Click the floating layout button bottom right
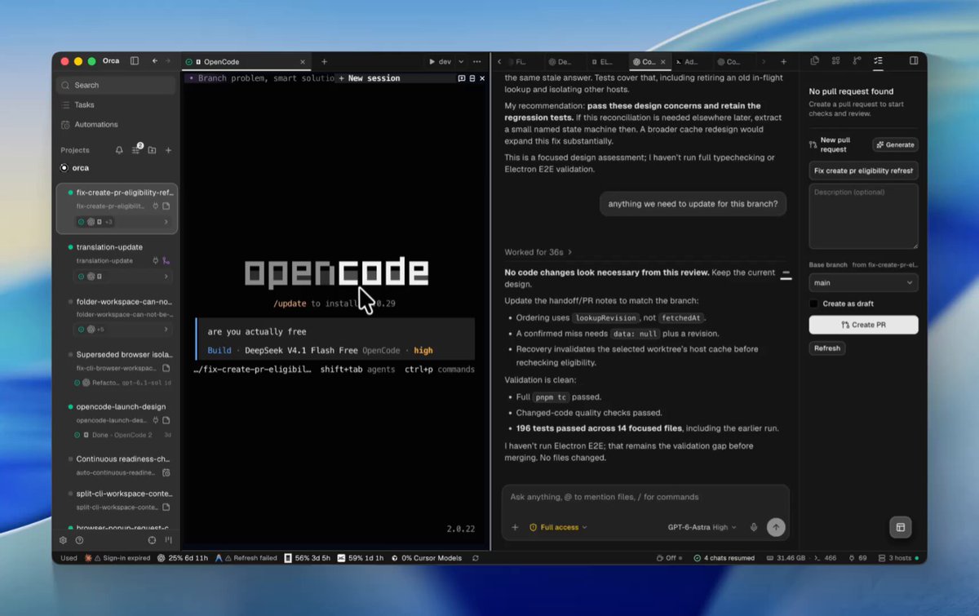Screen dimensions: 979x616 pos(901,527)
